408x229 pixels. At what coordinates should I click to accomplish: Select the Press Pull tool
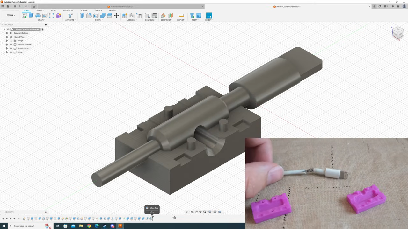(82, 16)
